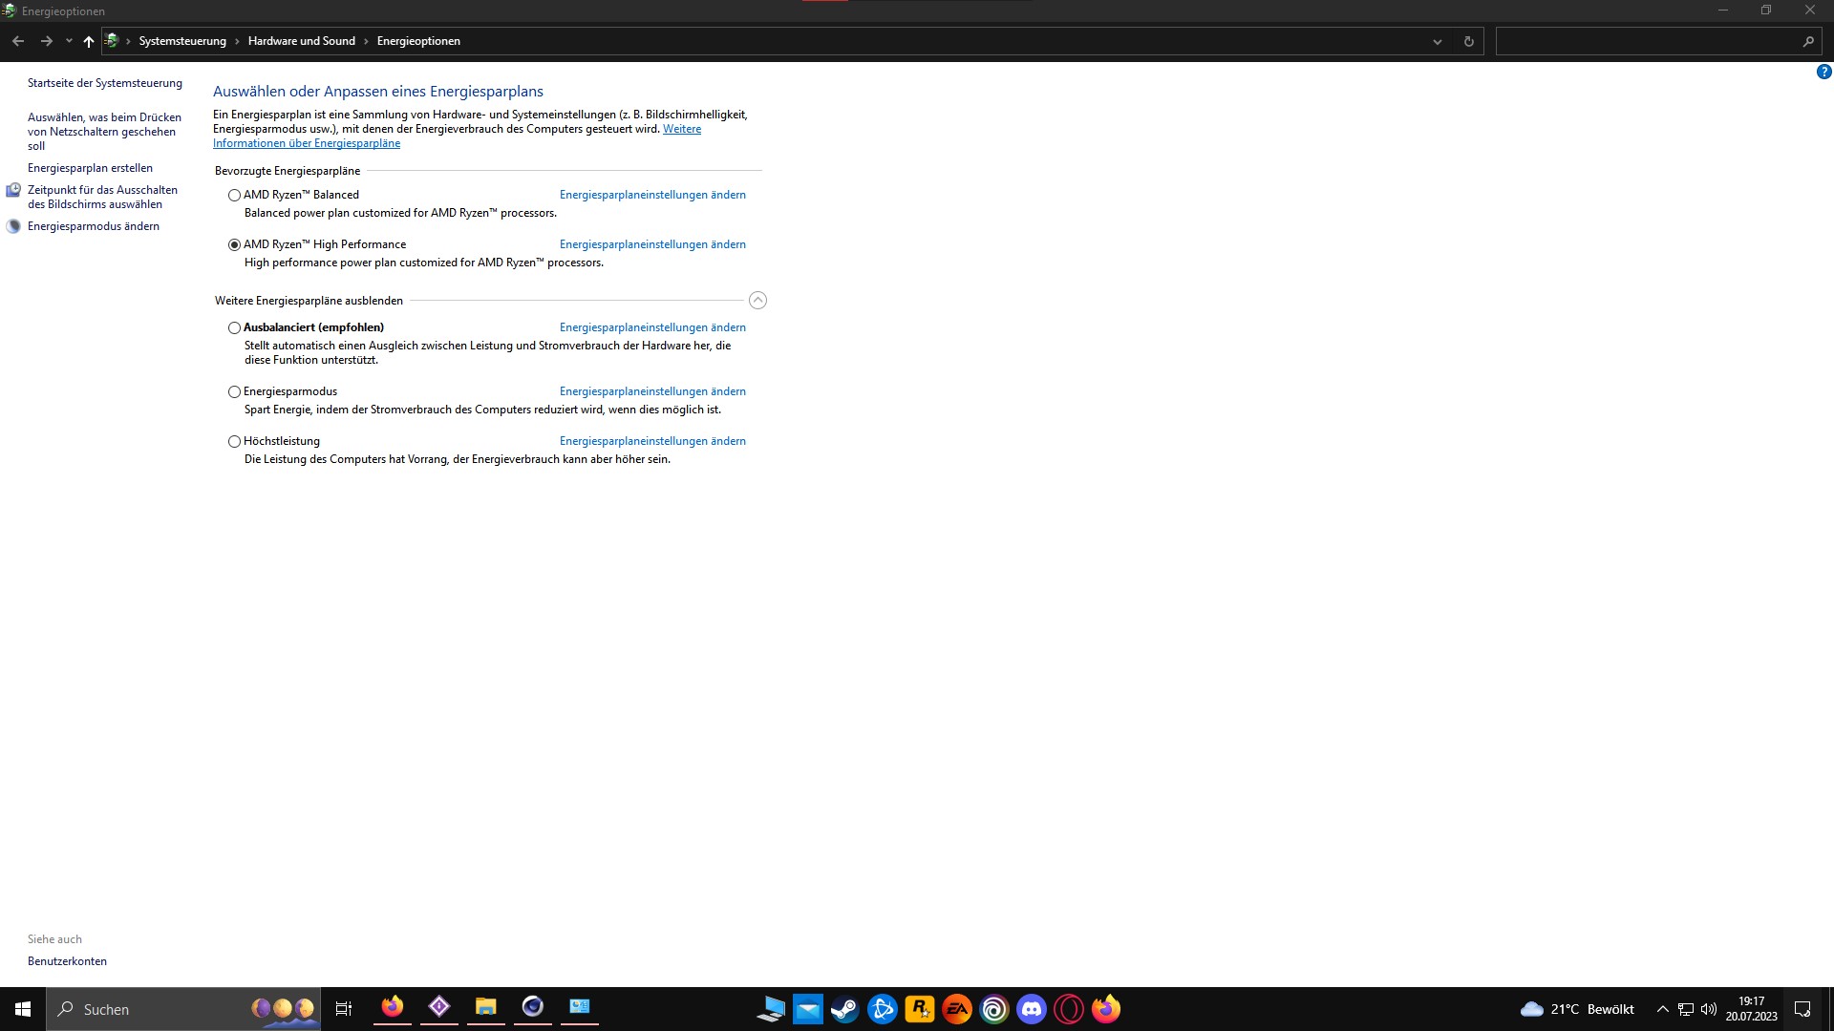Change settings for the Ausbalanciert plan
The width and height of the screenshot is (1834, 1031).
point(652,327)
